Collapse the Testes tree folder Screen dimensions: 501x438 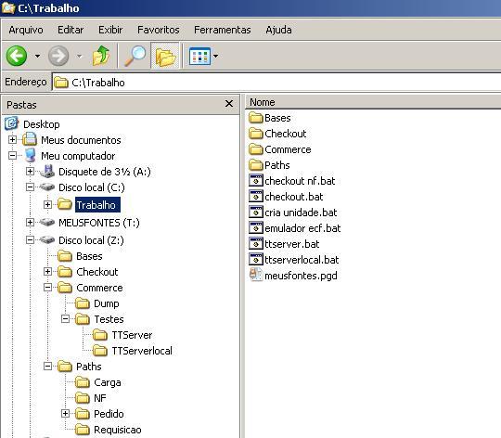coord(65,319)
